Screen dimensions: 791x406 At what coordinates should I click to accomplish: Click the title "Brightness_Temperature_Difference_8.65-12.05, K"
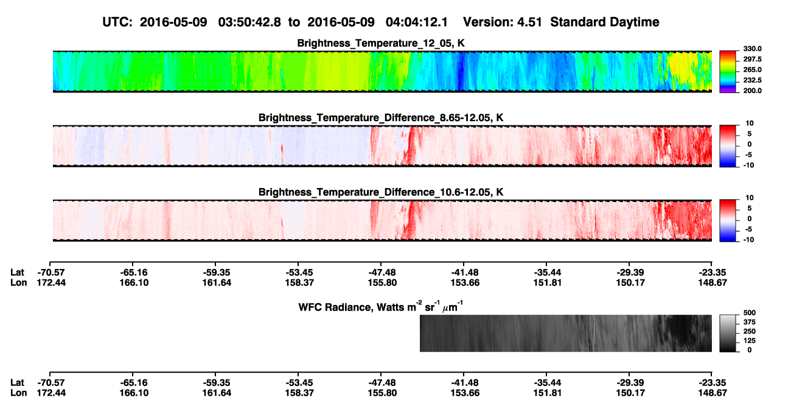(382, 117)
